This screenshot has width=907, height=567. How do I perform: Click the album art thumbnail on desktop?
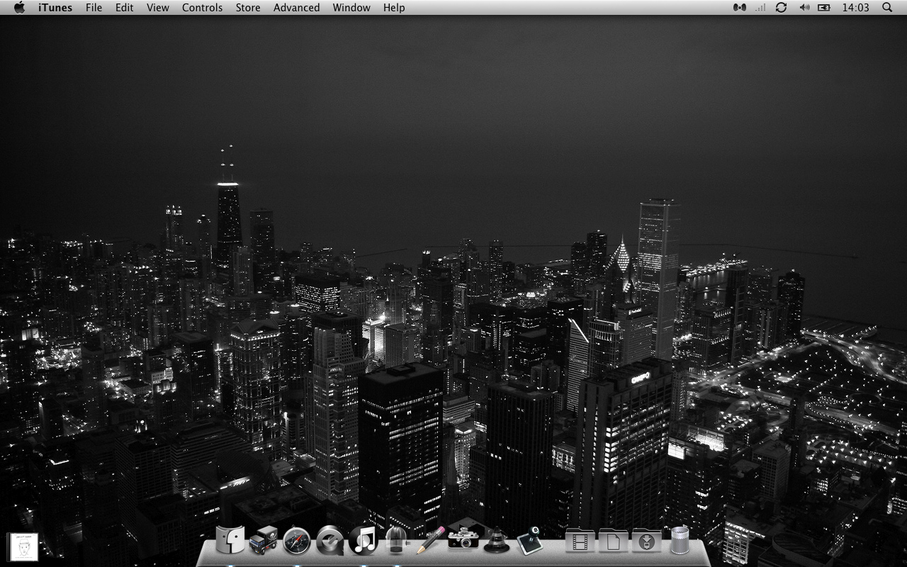click(x=23, y=547)
